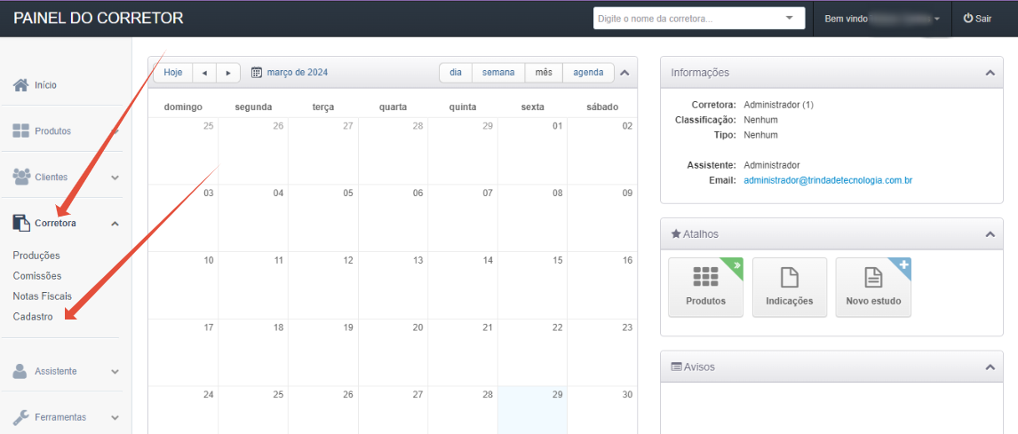Collapse the calendar panel with chevron
1018x434 pixels.
624,73
